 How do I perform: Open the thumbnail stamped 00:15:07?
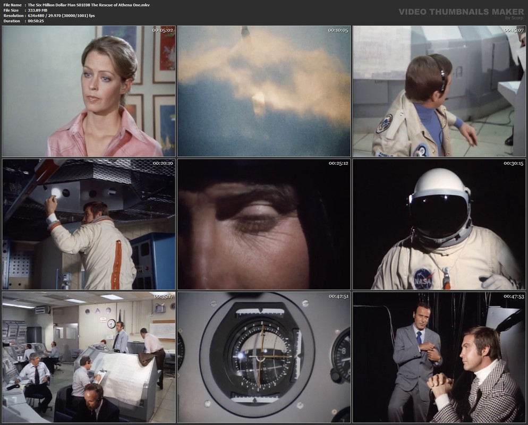click(x=439, y=91)
